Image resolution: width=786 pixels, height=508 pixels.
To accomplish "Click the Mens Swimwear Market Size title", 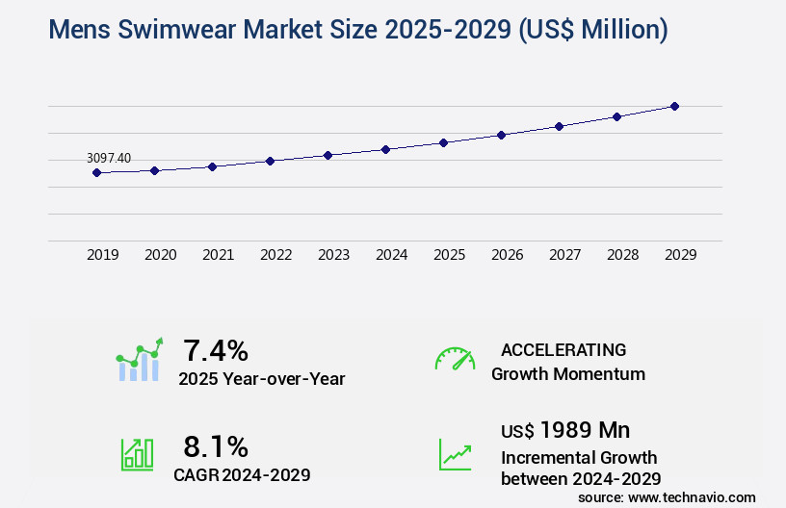I will pos(357,30).
